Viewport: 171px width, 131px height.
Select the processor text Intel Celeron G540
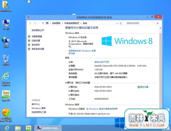pos(120,66)
